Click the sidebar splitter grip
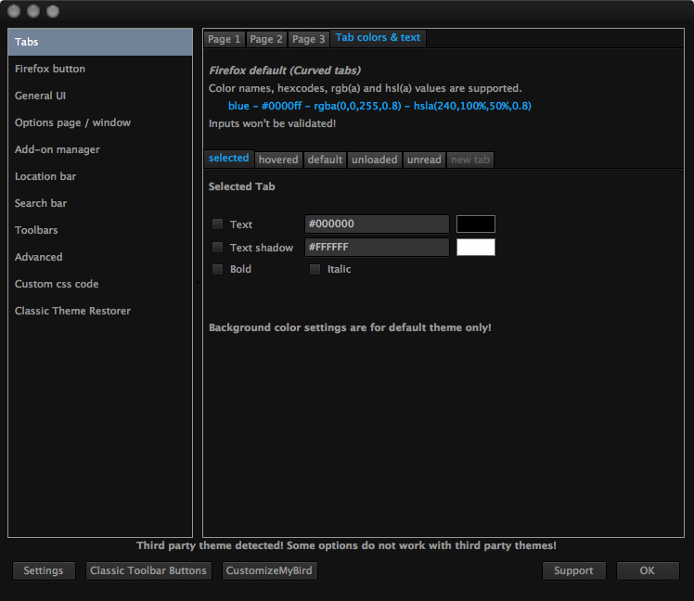 point(198,283)
